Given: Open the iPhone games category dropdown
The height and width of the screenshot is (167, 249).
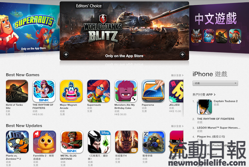Looking at the screenshot, I should pyautogui.click(x=215, y=83).
